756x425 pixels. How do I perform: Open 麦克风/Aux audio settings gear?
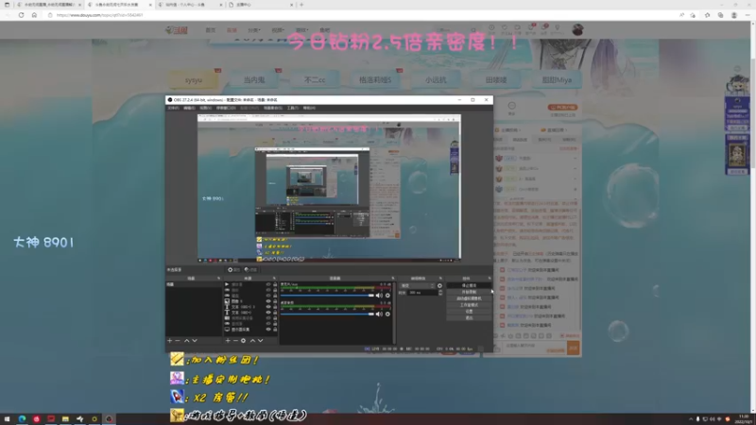387,296
